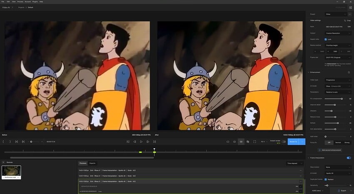Collapse the Enhancement section
Image resolution: width=354 pixels, height=194 pixels.
click(x=309, y=72)
